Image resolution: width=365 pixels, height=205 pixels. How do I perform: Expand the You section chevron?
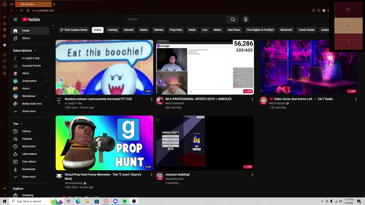[x=21, y=124]
